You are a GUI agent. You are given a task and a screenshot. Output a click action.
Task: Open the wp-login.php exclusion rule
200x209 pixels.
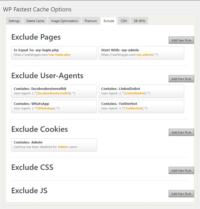tap(54, 53)
